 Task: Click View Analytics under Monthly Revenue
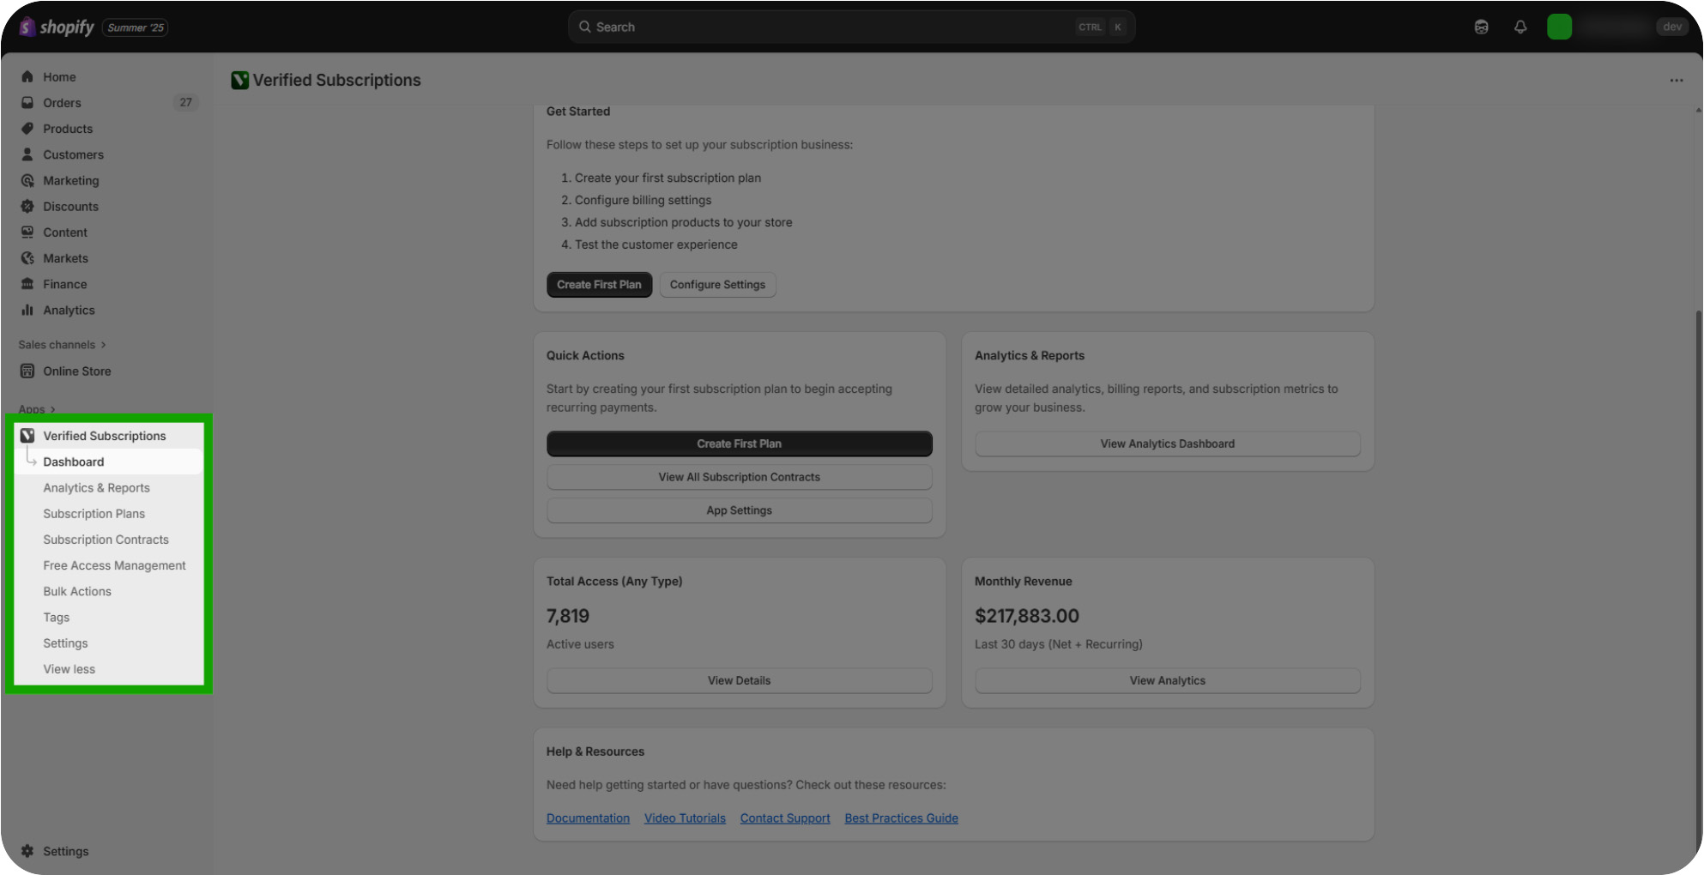[1167, 680]
